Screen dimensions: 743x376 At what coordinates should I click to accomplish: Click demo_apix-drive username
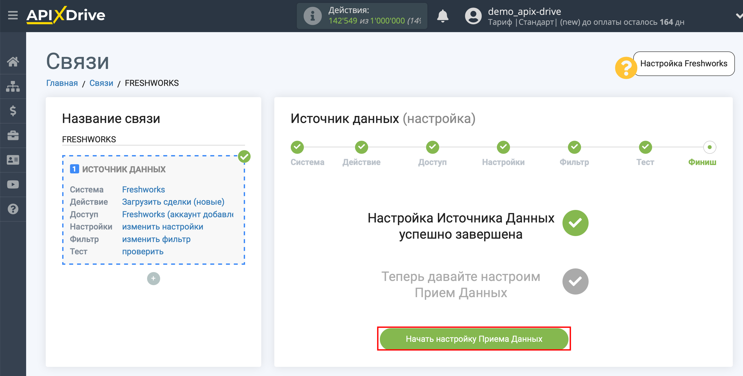[x=524, y=11]
